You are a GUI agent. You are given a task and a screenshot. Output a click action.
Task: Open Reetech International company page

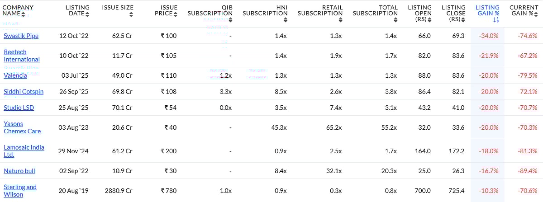(x=22, y=56)
